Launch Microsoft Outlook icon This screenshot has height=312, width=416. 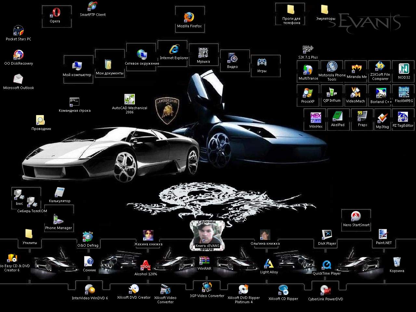point(19,79)
